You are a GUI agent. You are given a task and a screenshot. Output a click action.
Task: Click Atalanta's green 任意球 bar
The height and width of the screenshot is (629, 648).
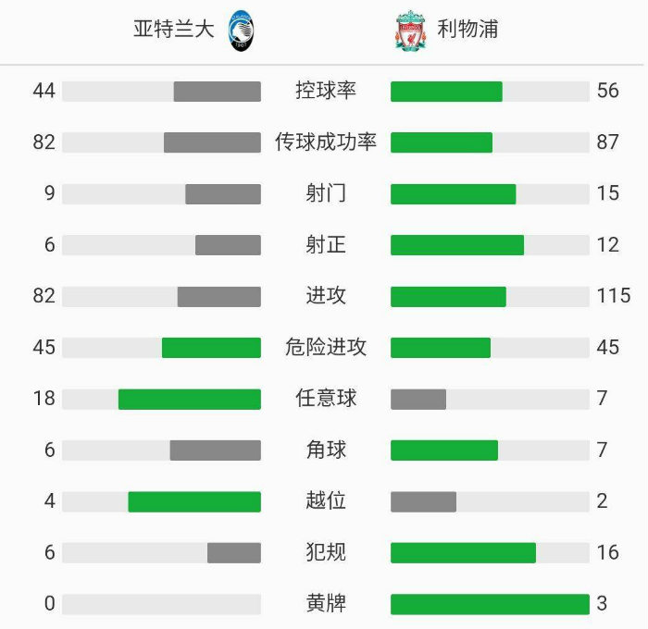tap(190, 399)
